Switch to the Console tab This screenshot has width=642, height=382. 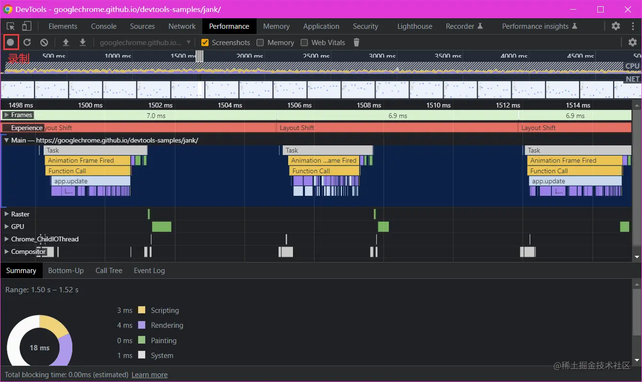pyautogui.click(x=104, y=26)
